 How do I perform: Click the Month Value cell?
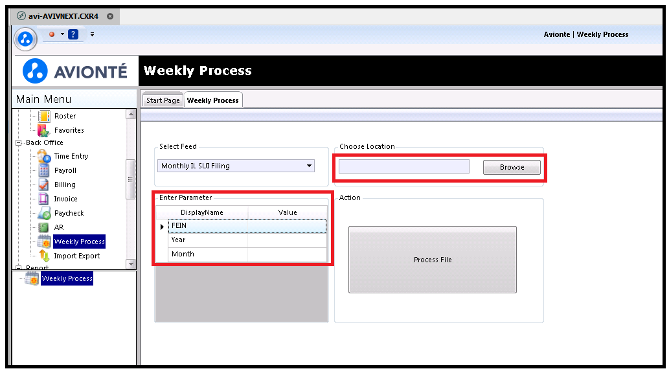pyautogui.click(x=288, y=254)
